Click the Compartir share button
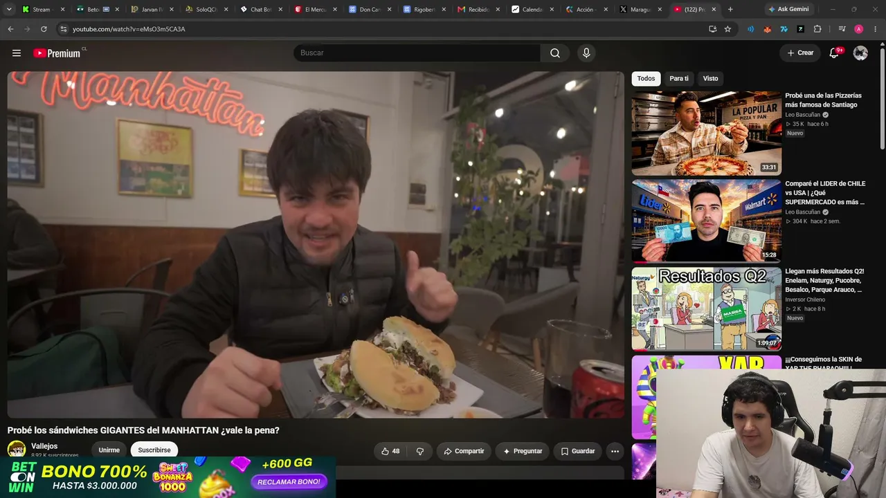The height and width of the screenshot is (498, 886). click(464, 451)
